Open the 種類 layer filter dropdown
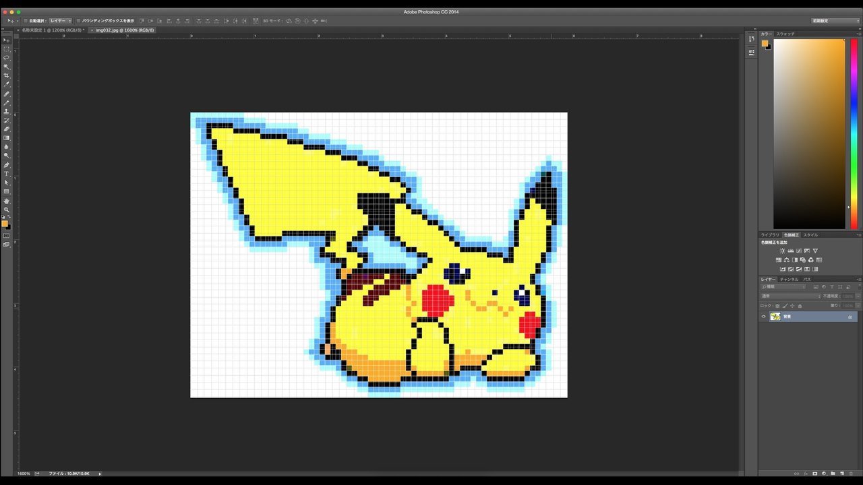 [783, 287]
